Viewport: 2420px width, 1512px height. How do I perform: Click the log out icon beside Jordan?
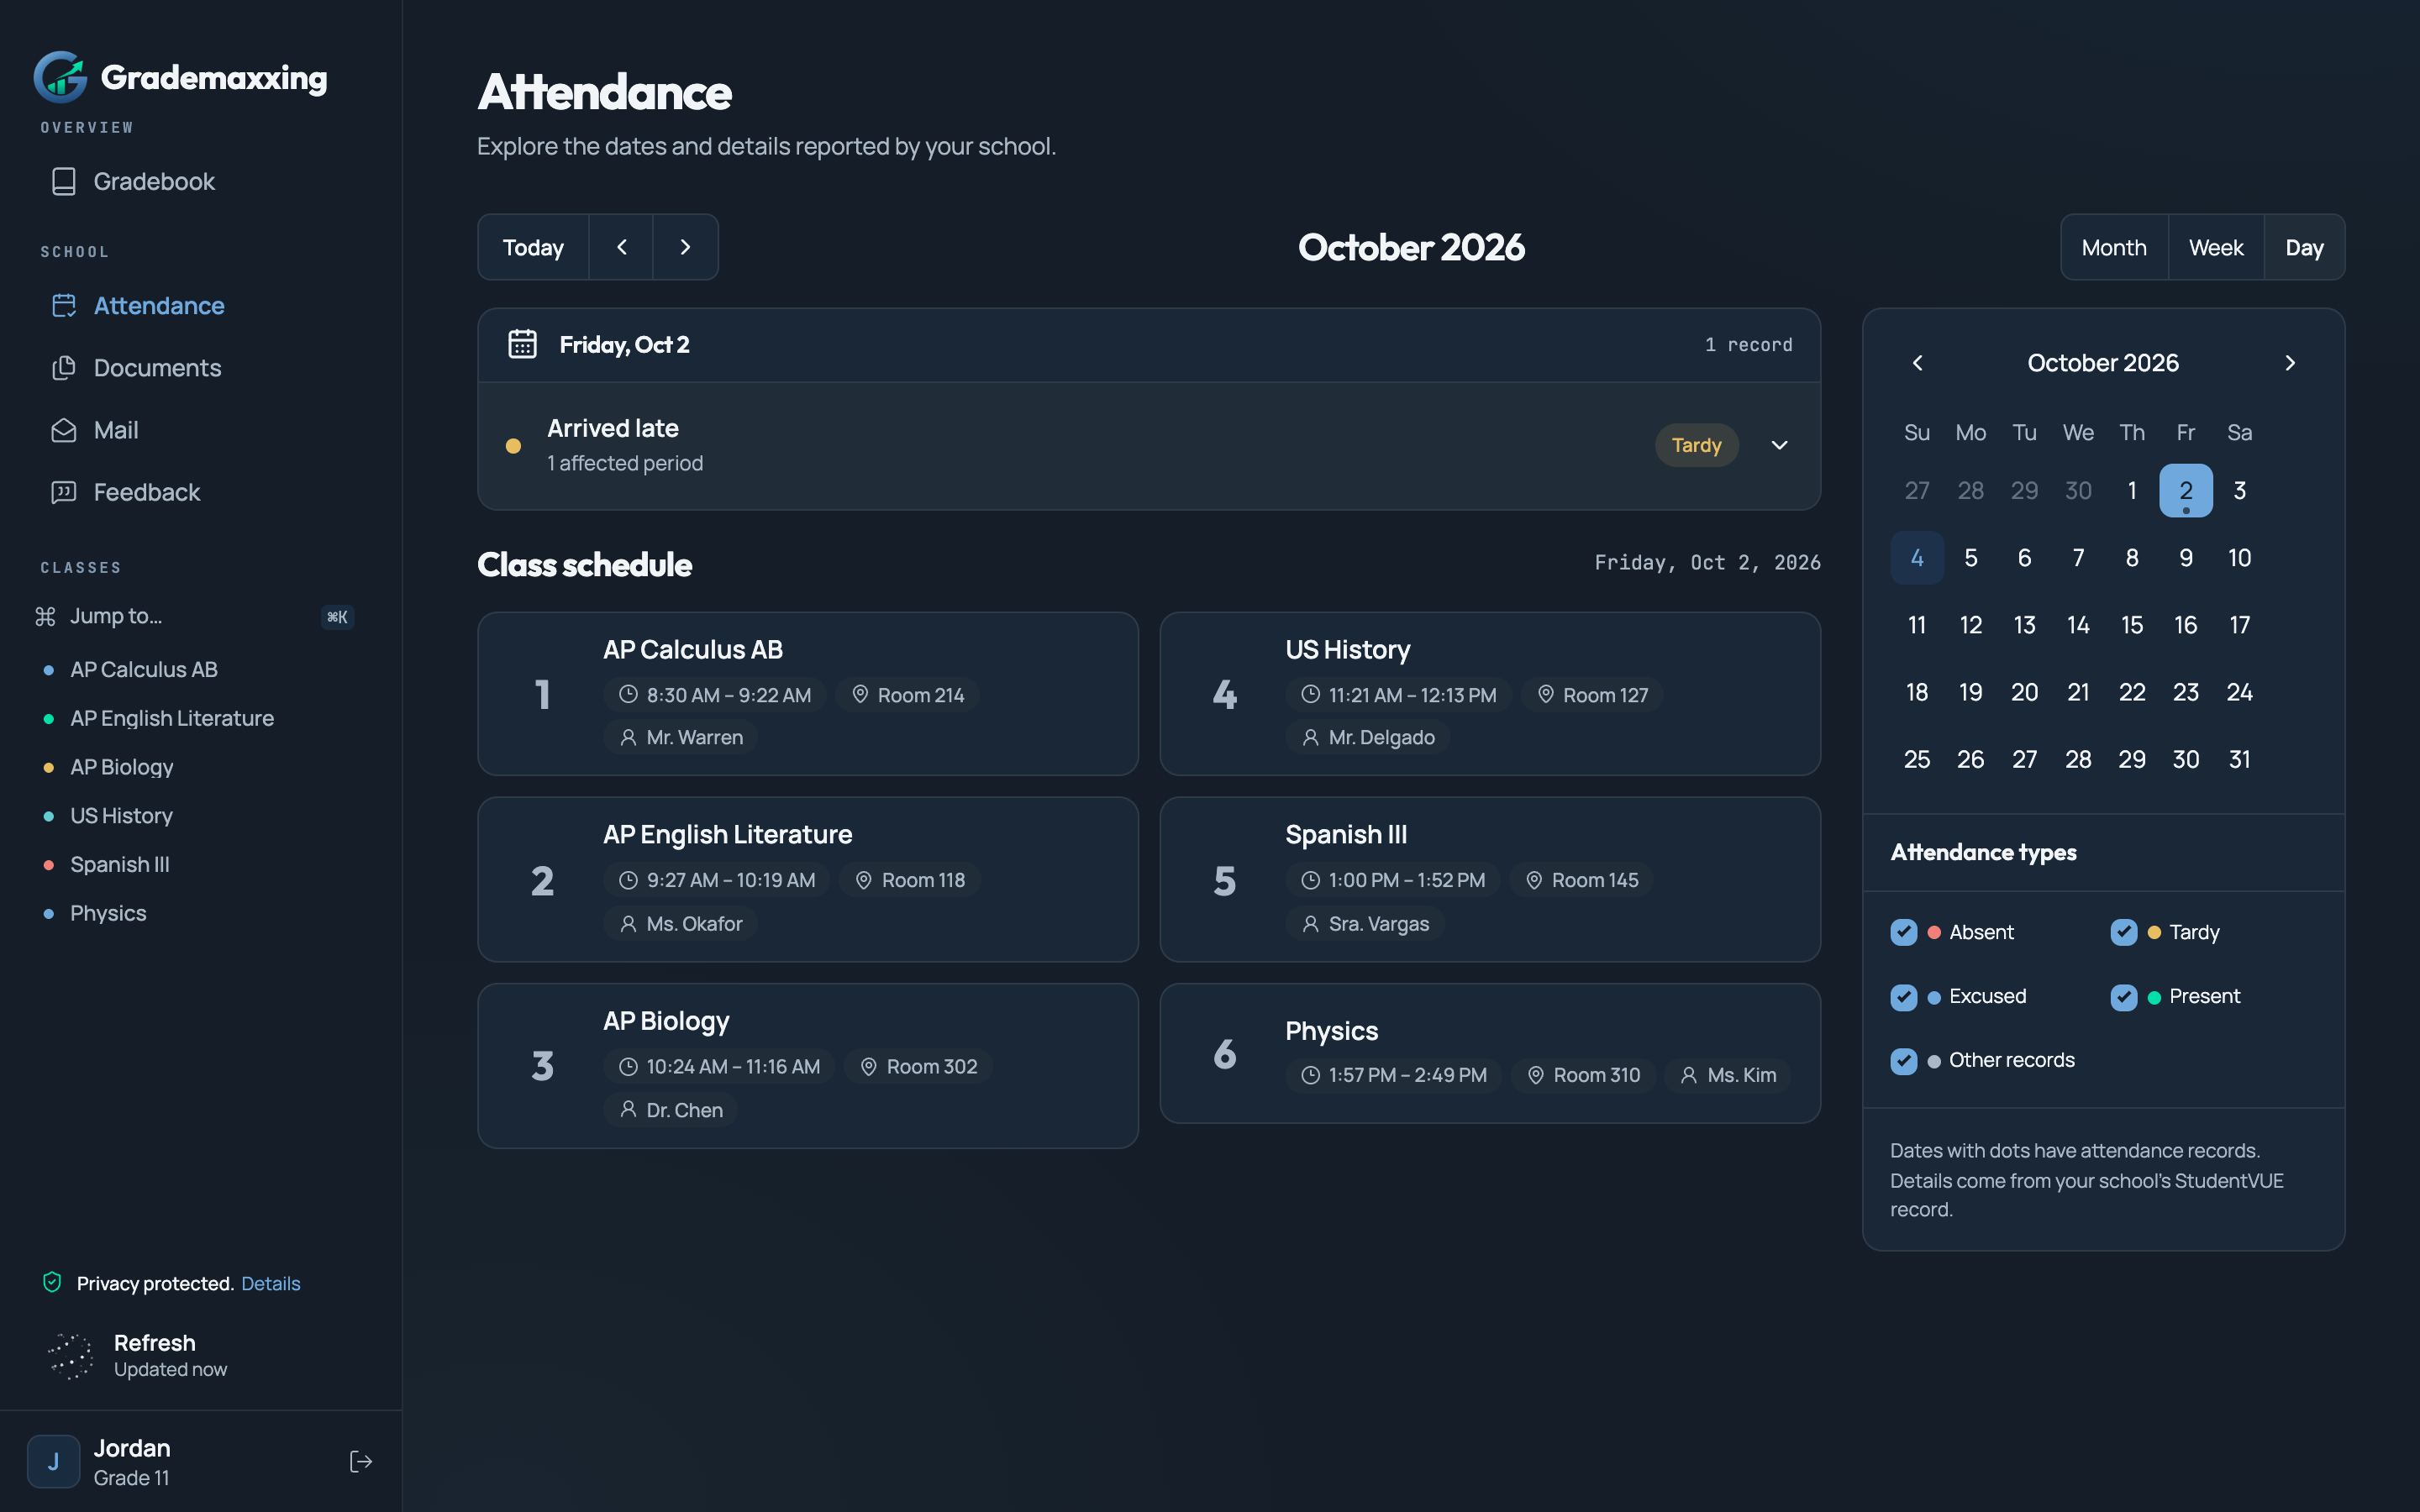tap(361, 1461)
